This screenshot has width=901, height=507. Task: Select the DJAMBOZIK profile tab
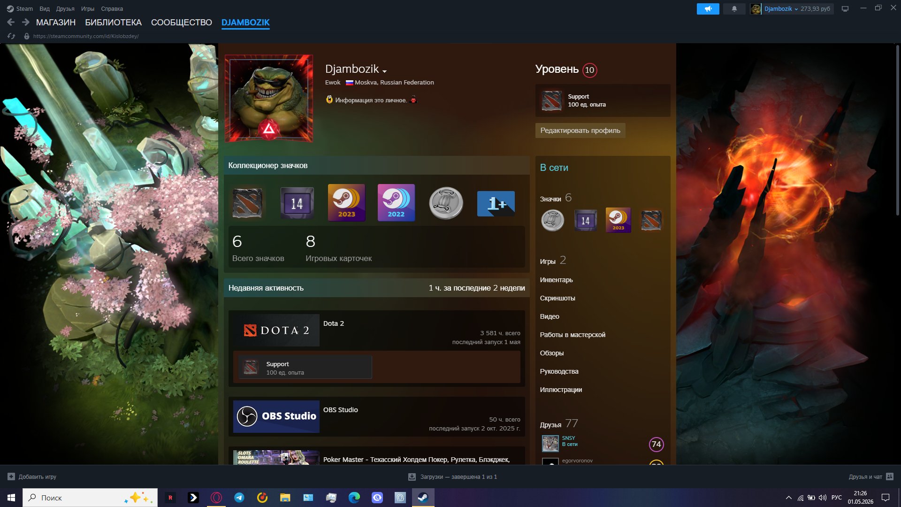(245, 23)
